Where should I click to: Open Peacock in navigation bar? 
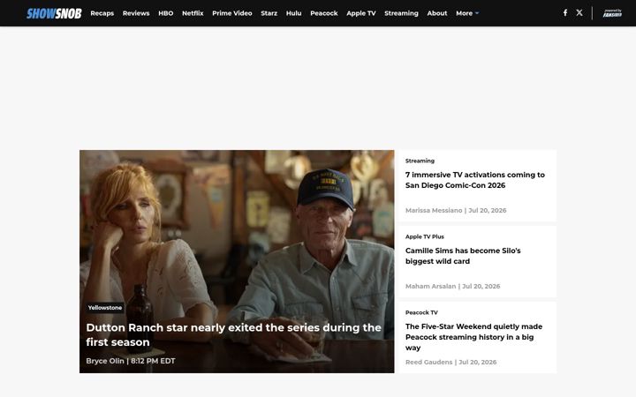(x=324, y=13)
